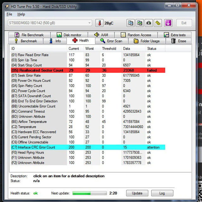Select the Spin Retry Count row
The image size is (202, 202).
(88, 86)
